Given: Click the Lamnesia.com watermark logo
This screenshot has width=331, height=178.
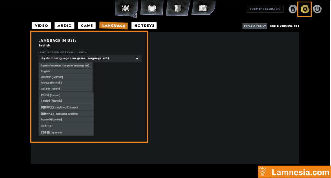Looking at the screenshot, I should [294, 171].
